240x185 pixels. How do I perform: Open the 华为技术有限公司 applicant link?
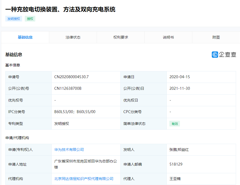click(69, 150)
